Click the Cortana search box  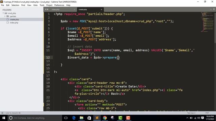35,118
